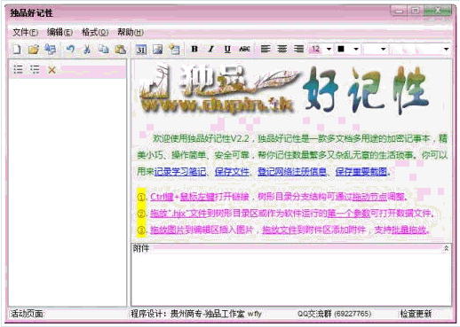Screen dimensions: 460x327
Task: Center align the text
Action: (282, 49)
